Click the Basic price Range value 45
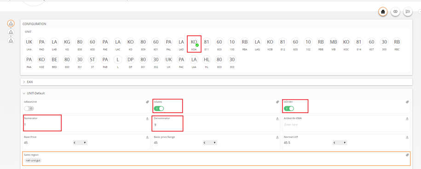The image size is (421, 169). pos(156,143)
